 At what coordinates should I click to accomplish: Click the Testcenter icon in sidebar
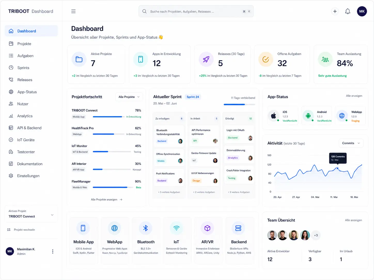[11, 152]
